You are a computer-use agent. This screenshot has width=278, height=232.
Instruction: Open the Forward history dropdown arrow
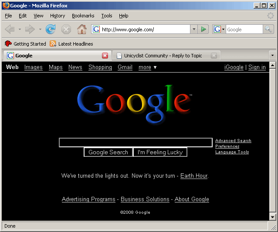40,29
